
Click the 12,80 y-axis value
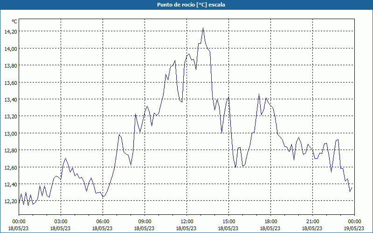[11, 150]
